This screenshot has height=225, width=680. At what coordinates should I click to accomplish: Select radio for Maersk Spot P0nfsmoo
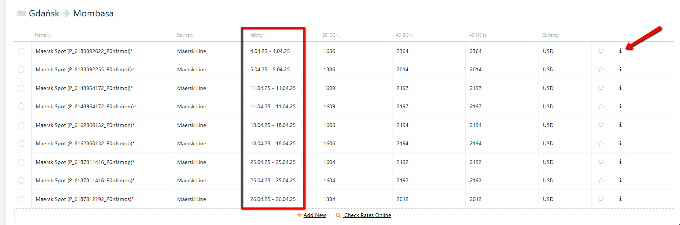pos(21,143)
